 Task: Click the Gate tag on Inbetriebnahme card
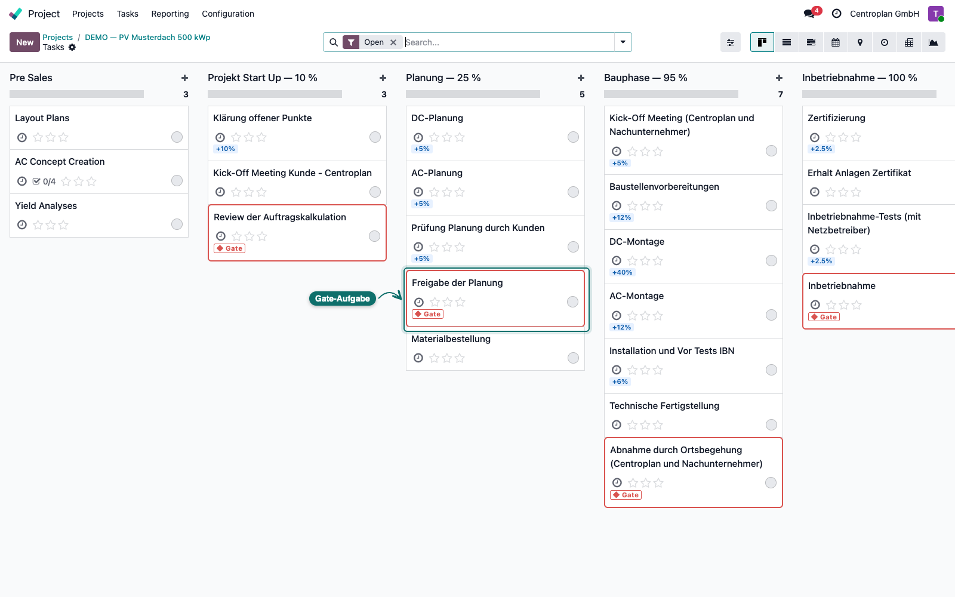[x=824, y=317]
